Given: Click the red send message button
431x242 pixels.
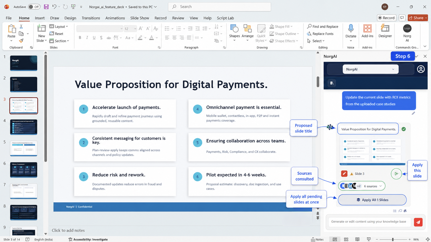Looking at the screenshot, I should point(418,222).
